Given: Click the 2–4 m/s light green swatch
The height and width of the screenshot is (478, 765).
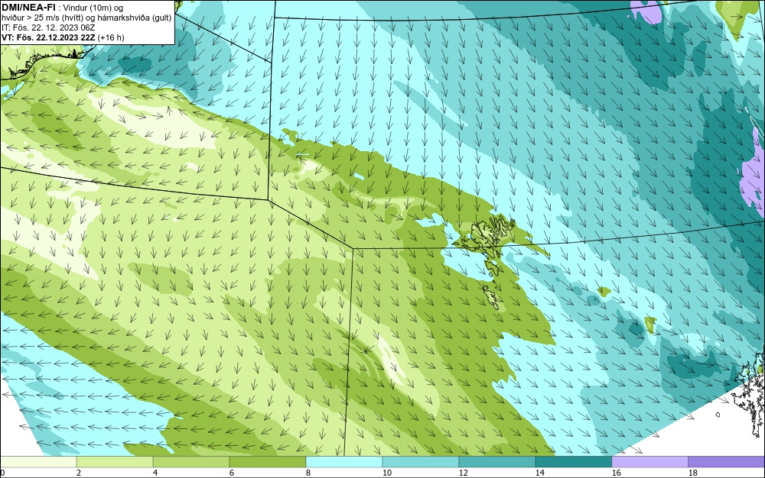Looking at the screenshot, I should click(x=115, y=462).
